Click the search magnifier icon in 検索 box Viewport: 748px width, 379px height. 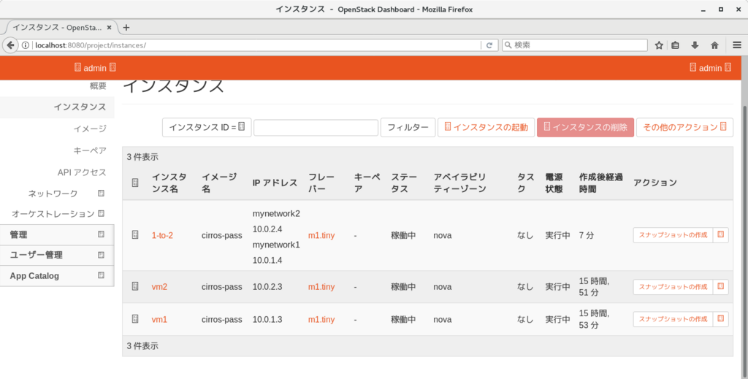[508, 45]
